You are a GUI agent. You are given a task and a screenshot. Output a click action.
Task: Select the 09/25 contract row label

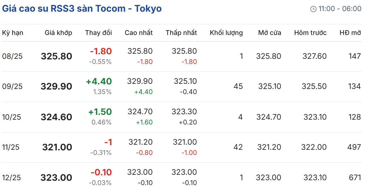click(x=12, y=86)
